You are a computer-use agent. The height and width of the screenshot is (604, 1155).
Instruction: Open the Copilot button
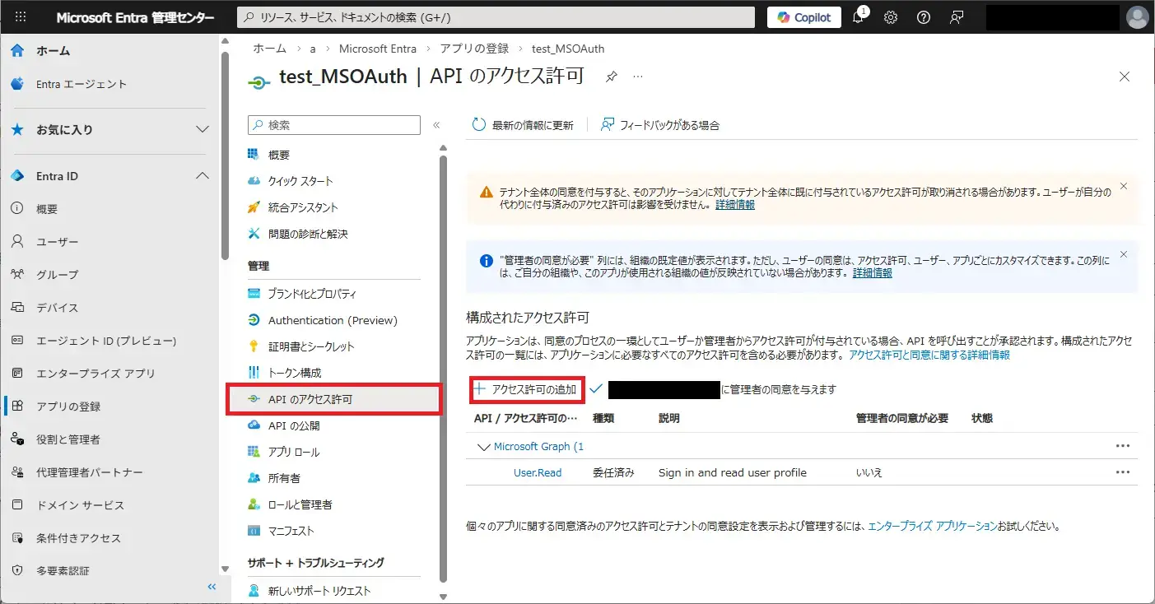coord(804,17)
